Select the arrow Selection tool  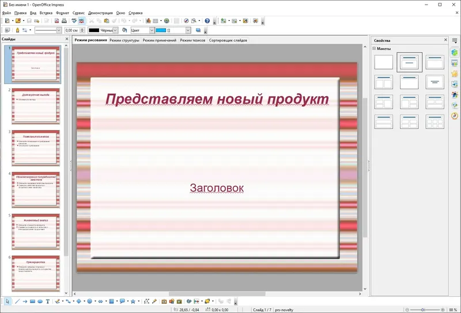7,301
